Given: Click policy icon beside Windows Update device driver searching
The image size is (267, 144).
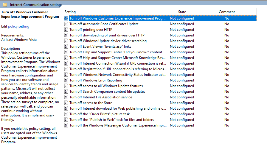Looking at the screenshot, I should (x=66, y=41).
